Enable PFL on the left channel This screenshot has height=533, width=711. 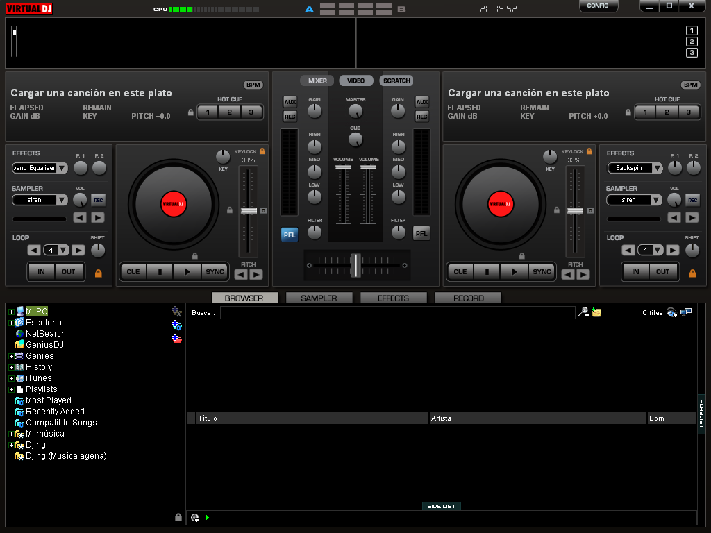290,235
